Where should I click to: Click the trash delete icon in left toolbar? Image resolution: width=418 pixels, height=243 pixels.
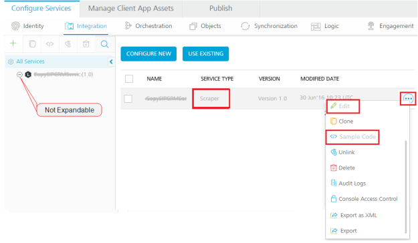pyautogui.click(x=86, y=44)
